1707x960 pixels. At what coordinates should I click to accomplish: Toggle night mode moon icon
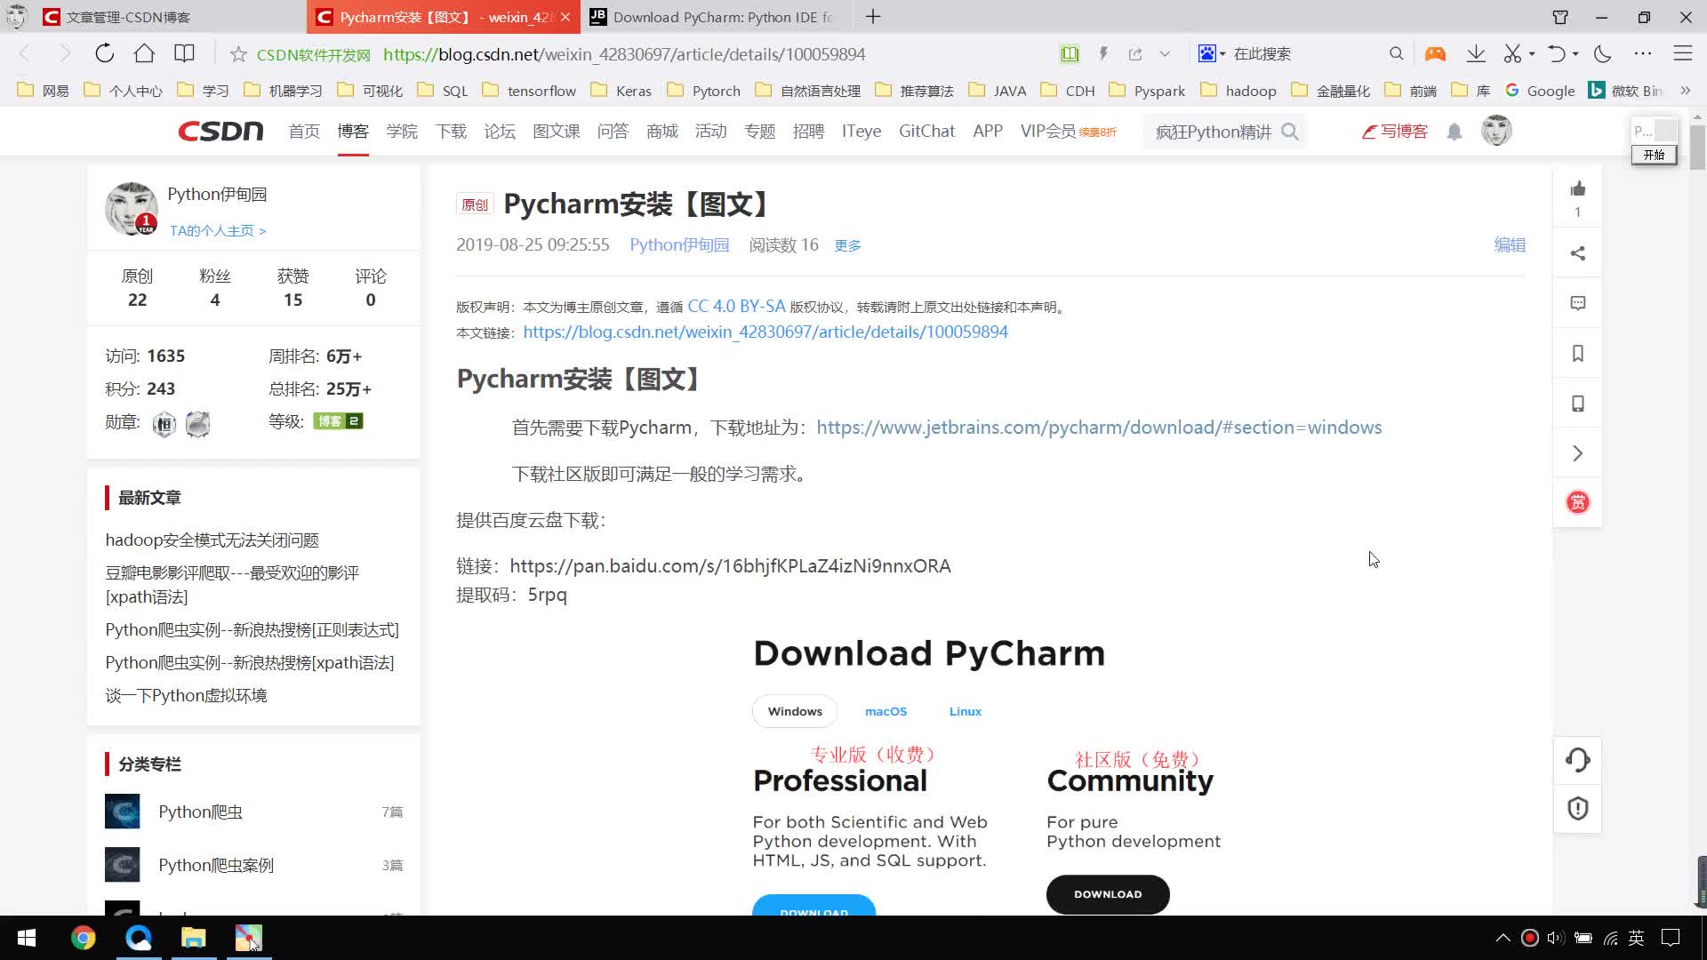coord(1603,53)
